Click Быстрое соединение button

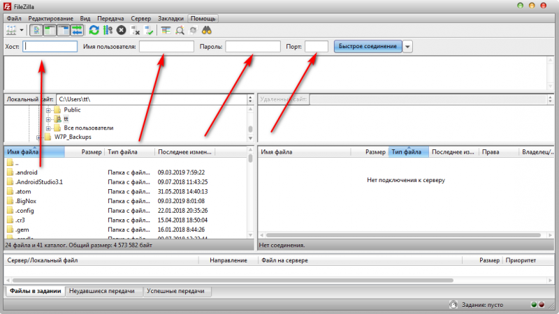click(368, 46)
